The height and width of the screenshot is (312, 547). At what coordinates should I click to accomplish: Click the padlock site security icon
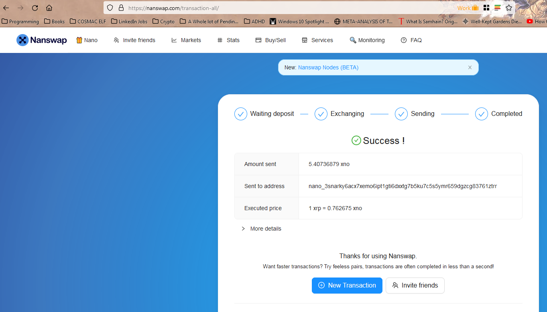pos(121,8)
